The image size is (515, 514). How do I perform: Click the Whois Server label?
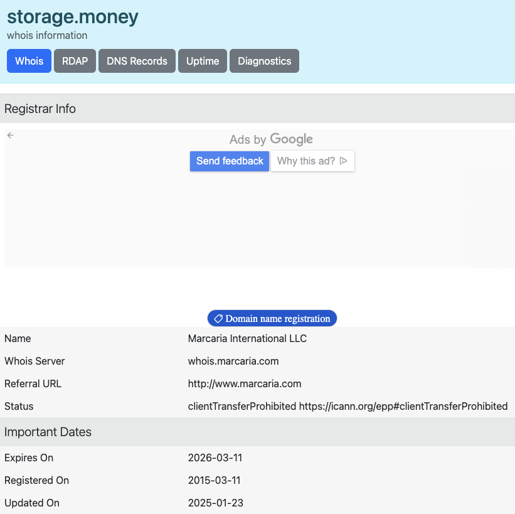pos(35,361)
